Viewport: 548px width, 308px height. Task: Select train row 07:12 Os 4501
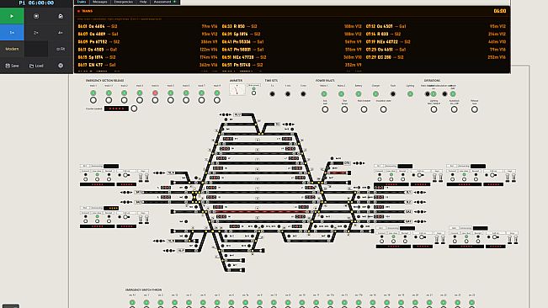pos(436,26)
